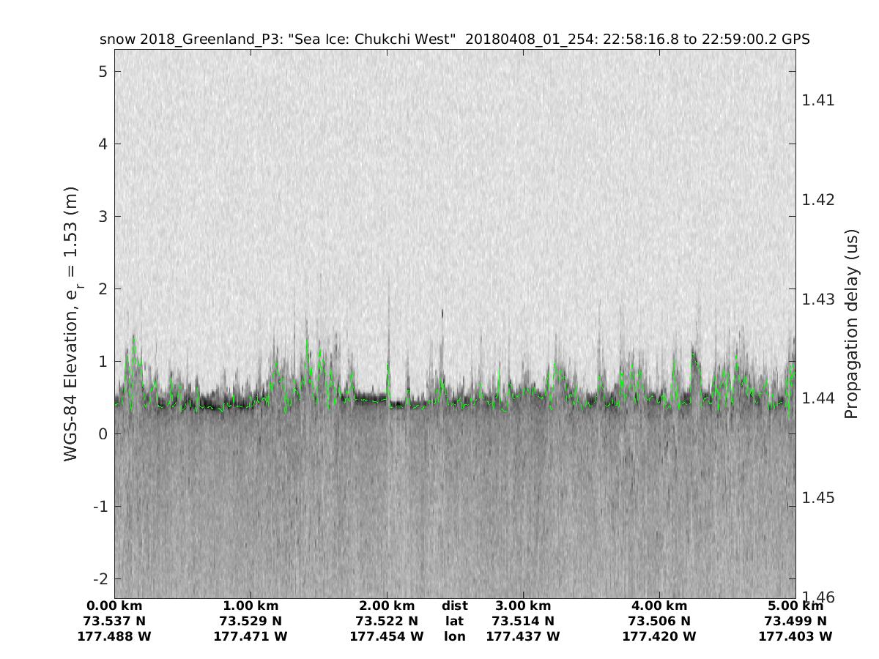Click the elevation tick label -1
This screenshot has width=879, height=659.
100,507
